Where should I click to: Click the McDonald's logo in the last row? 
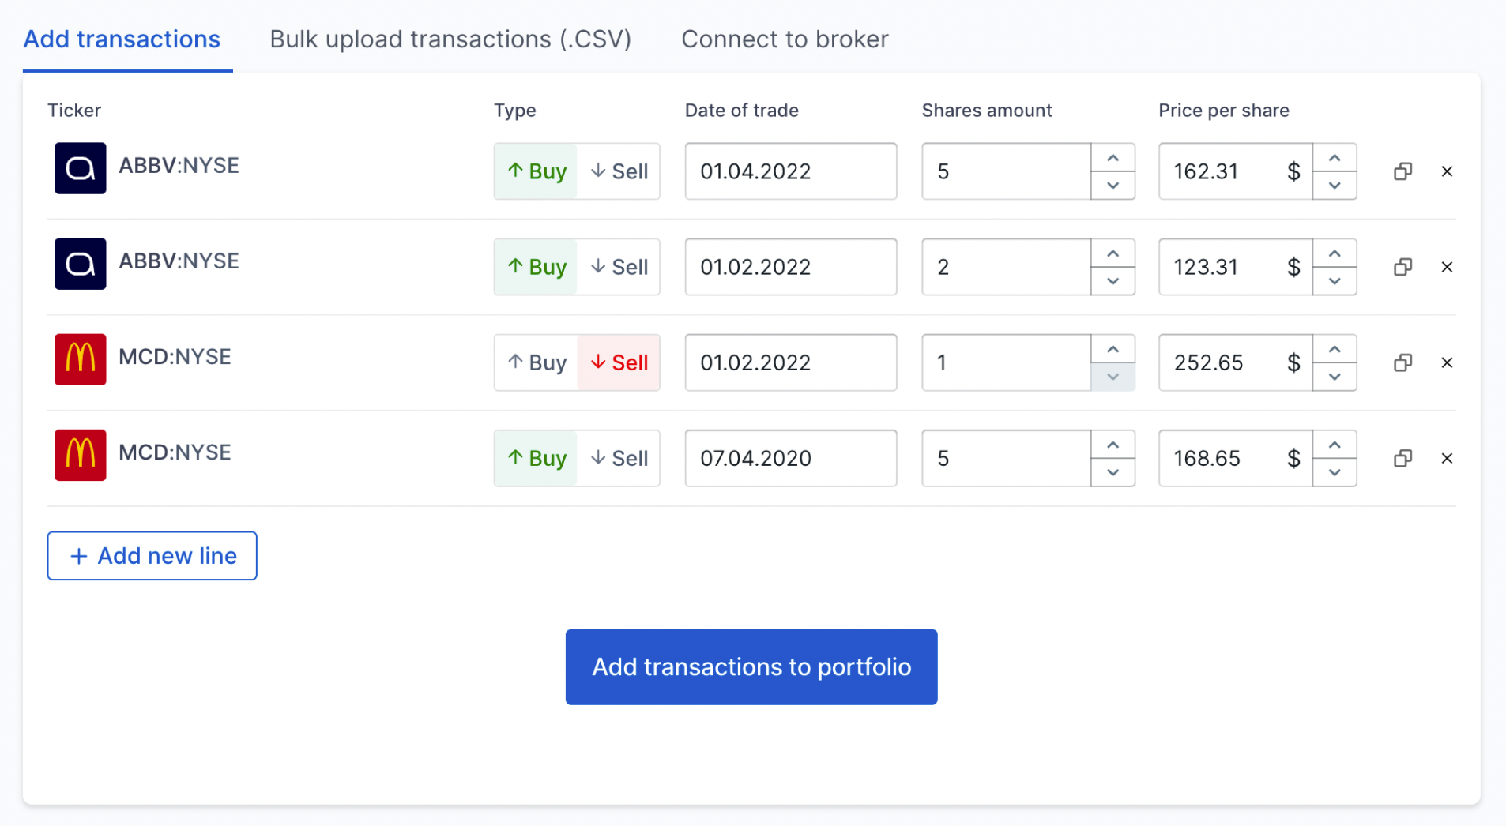tap(80, 455)
